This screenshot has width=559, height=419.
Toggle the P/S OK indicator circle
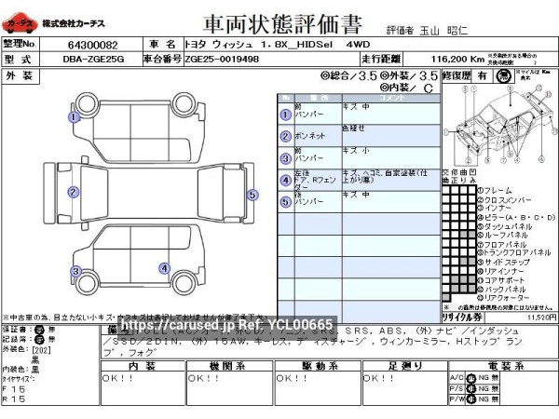[x=471, y=387]
